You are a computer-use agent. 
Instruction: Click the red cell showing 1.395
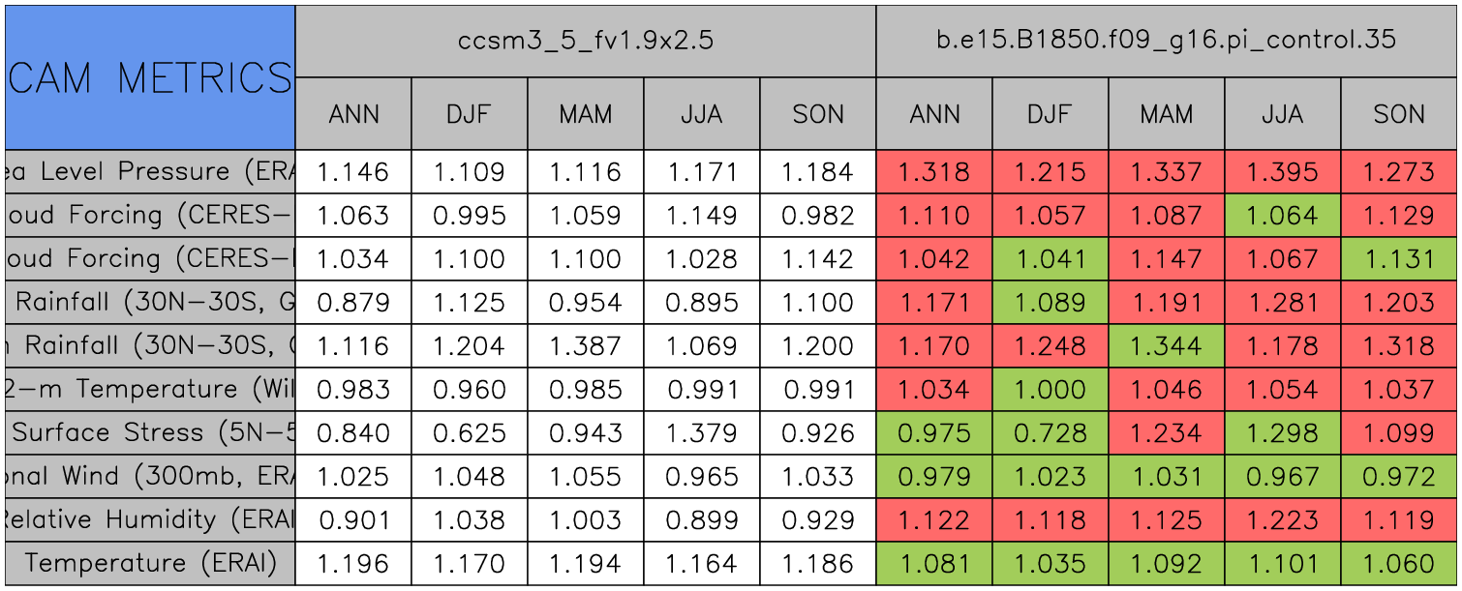point(1282,172)
